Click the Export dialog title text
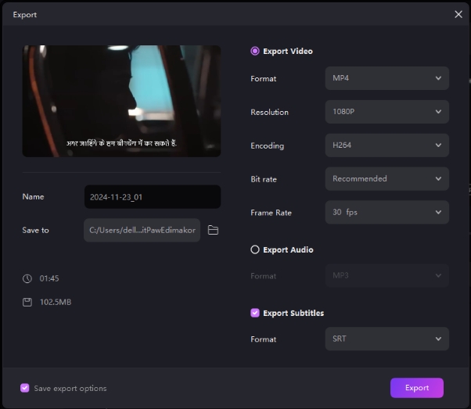The width and height of the screenshot is (471, 409). pos(24,15)
